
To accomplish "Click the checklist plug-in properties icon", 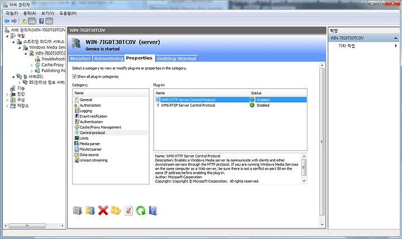I will tap(128, 211).
